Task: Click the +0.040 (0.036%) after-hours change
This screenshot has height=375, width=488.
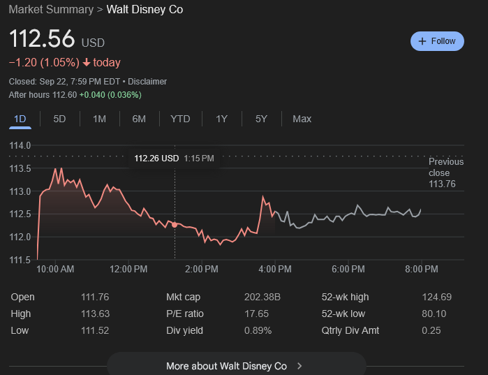Action: pyautogui.click(x=110, y=95)
